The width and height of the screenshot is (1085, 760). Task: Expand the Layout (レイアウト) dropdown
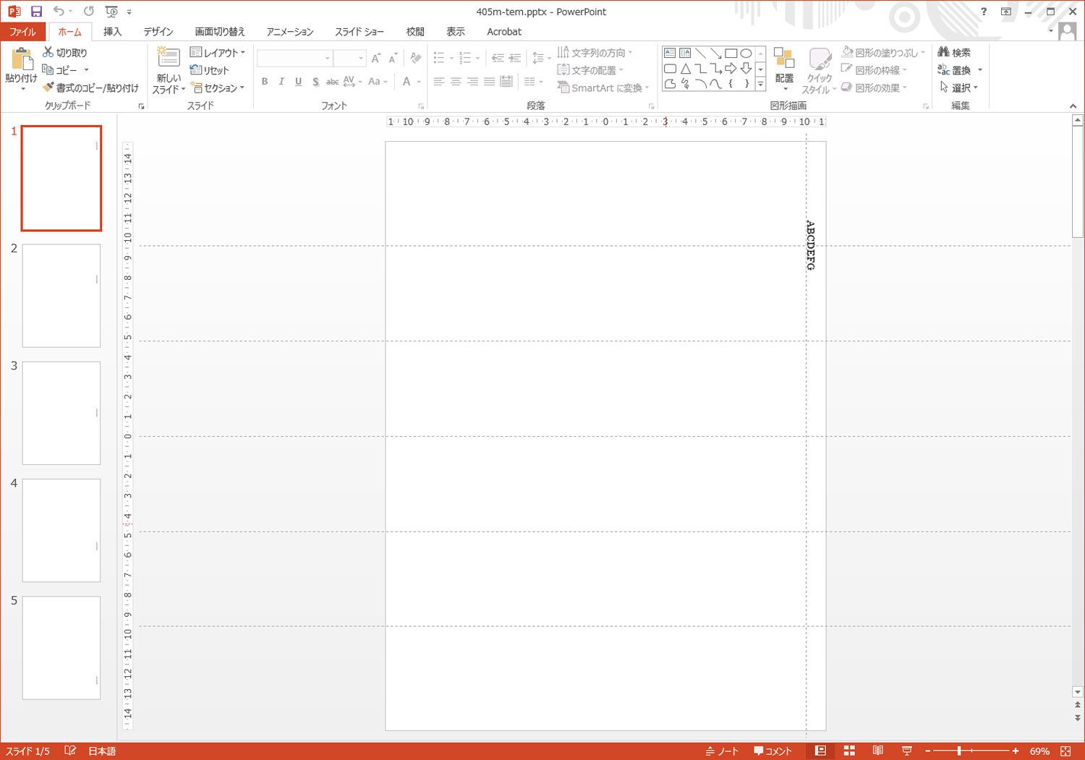click(217, 53)
